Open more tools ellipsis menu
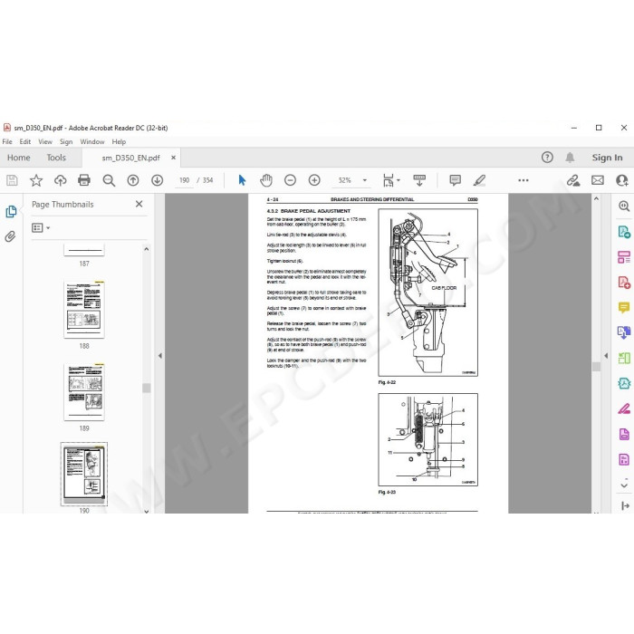The height and width of the screenshot is (634, 634). [x=524, y=180]
